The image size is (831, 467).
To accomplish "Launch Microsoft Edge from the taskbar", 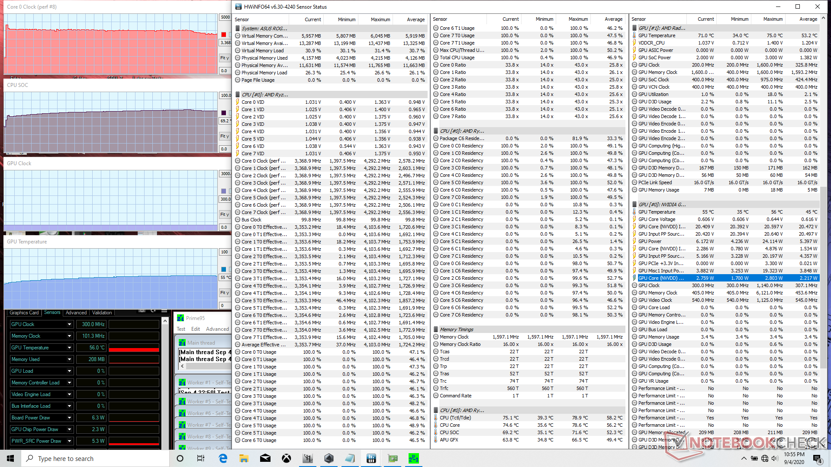I will click(223, 458).
